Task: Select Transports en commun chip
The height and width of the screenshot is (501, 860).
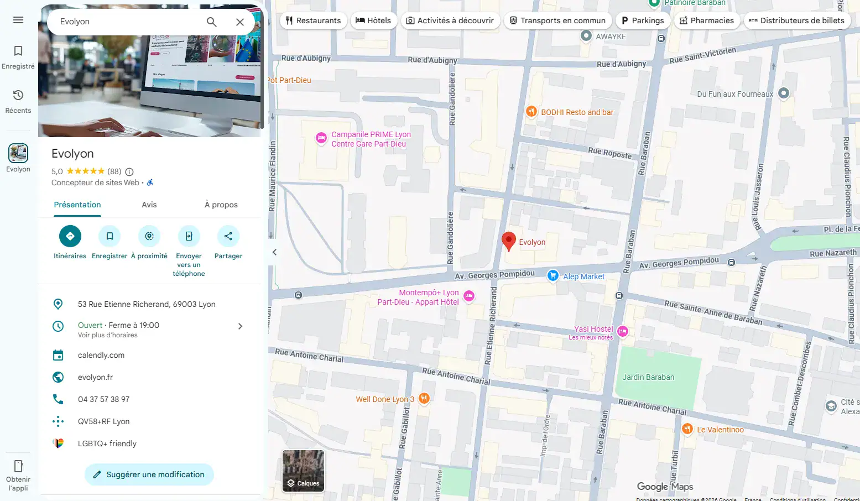Action: (x=557, y=20)
